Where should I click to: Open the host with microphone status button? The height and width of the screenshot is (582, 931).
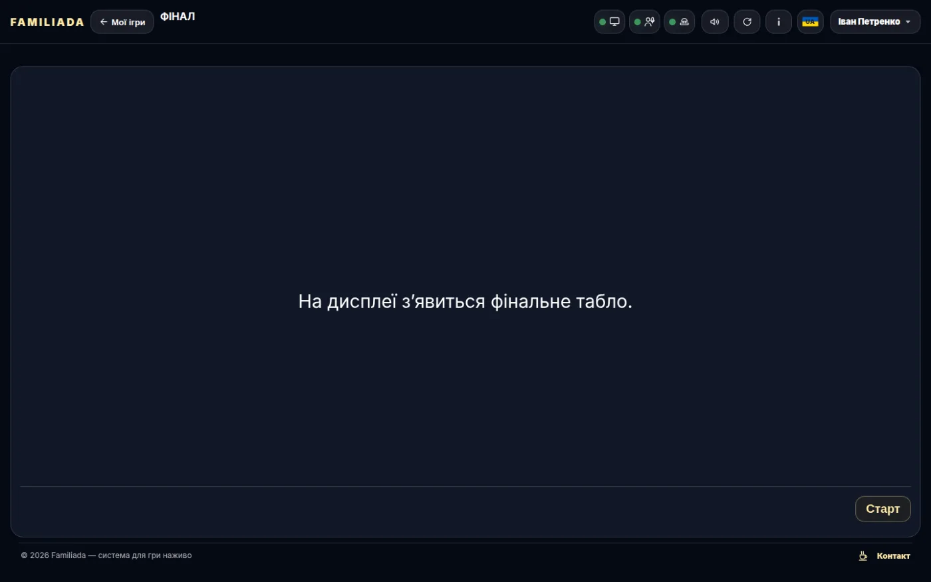(644, 22)
